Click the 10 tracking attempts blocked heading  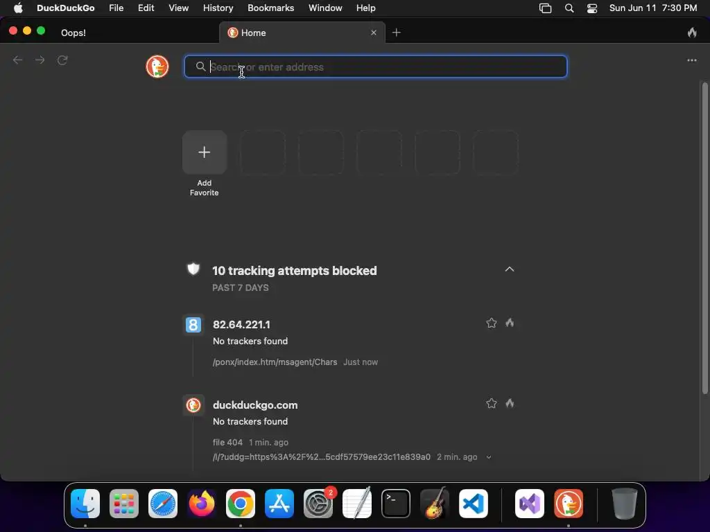pyautogui.click(x=294, y=271)
